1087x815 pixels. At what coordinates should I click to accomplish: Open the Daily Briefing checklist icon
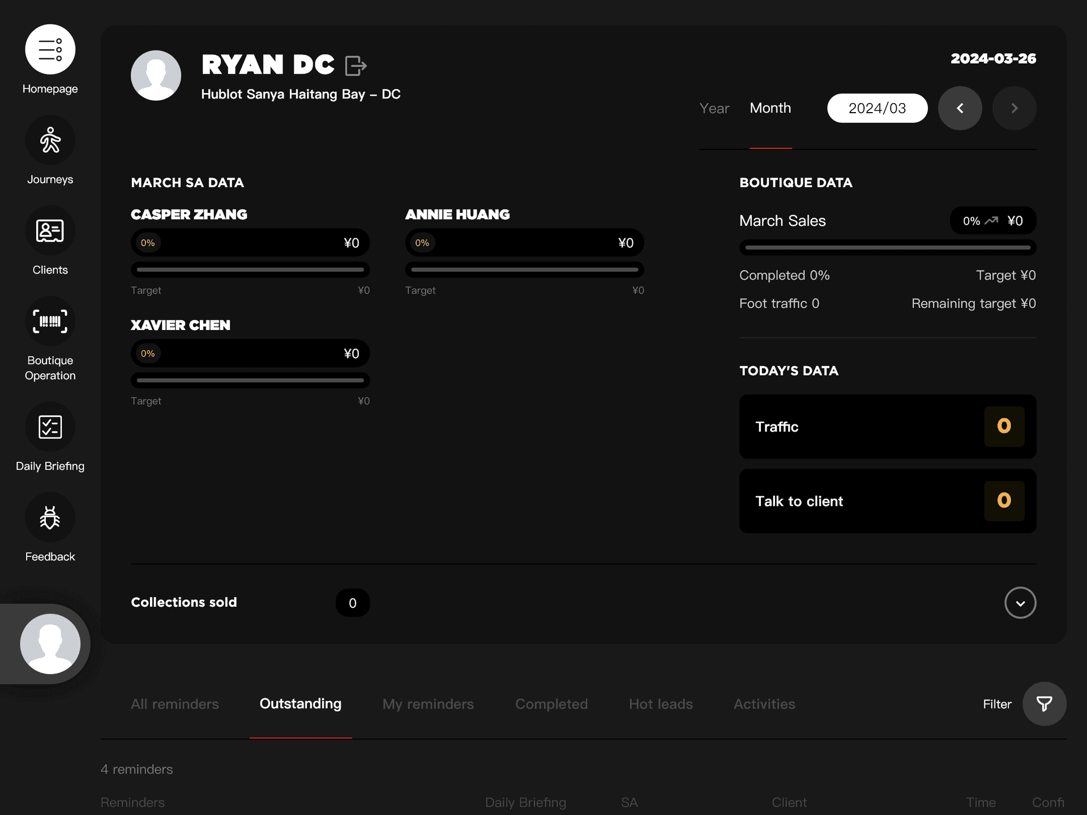pos(50,427)
